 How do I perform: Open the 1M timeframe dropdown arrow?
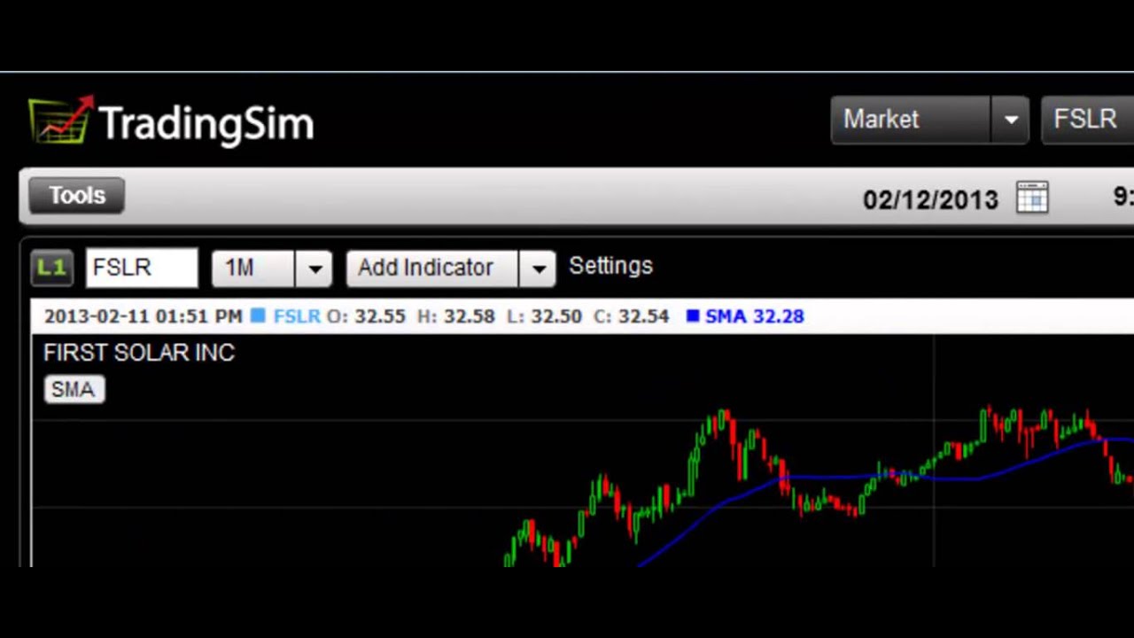[x=315, y=268]
